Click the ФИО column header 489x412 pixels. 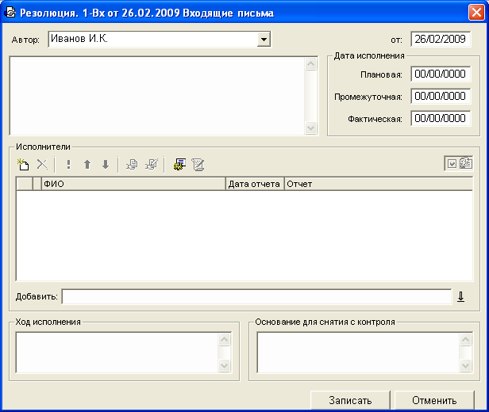tap(133, 184)
